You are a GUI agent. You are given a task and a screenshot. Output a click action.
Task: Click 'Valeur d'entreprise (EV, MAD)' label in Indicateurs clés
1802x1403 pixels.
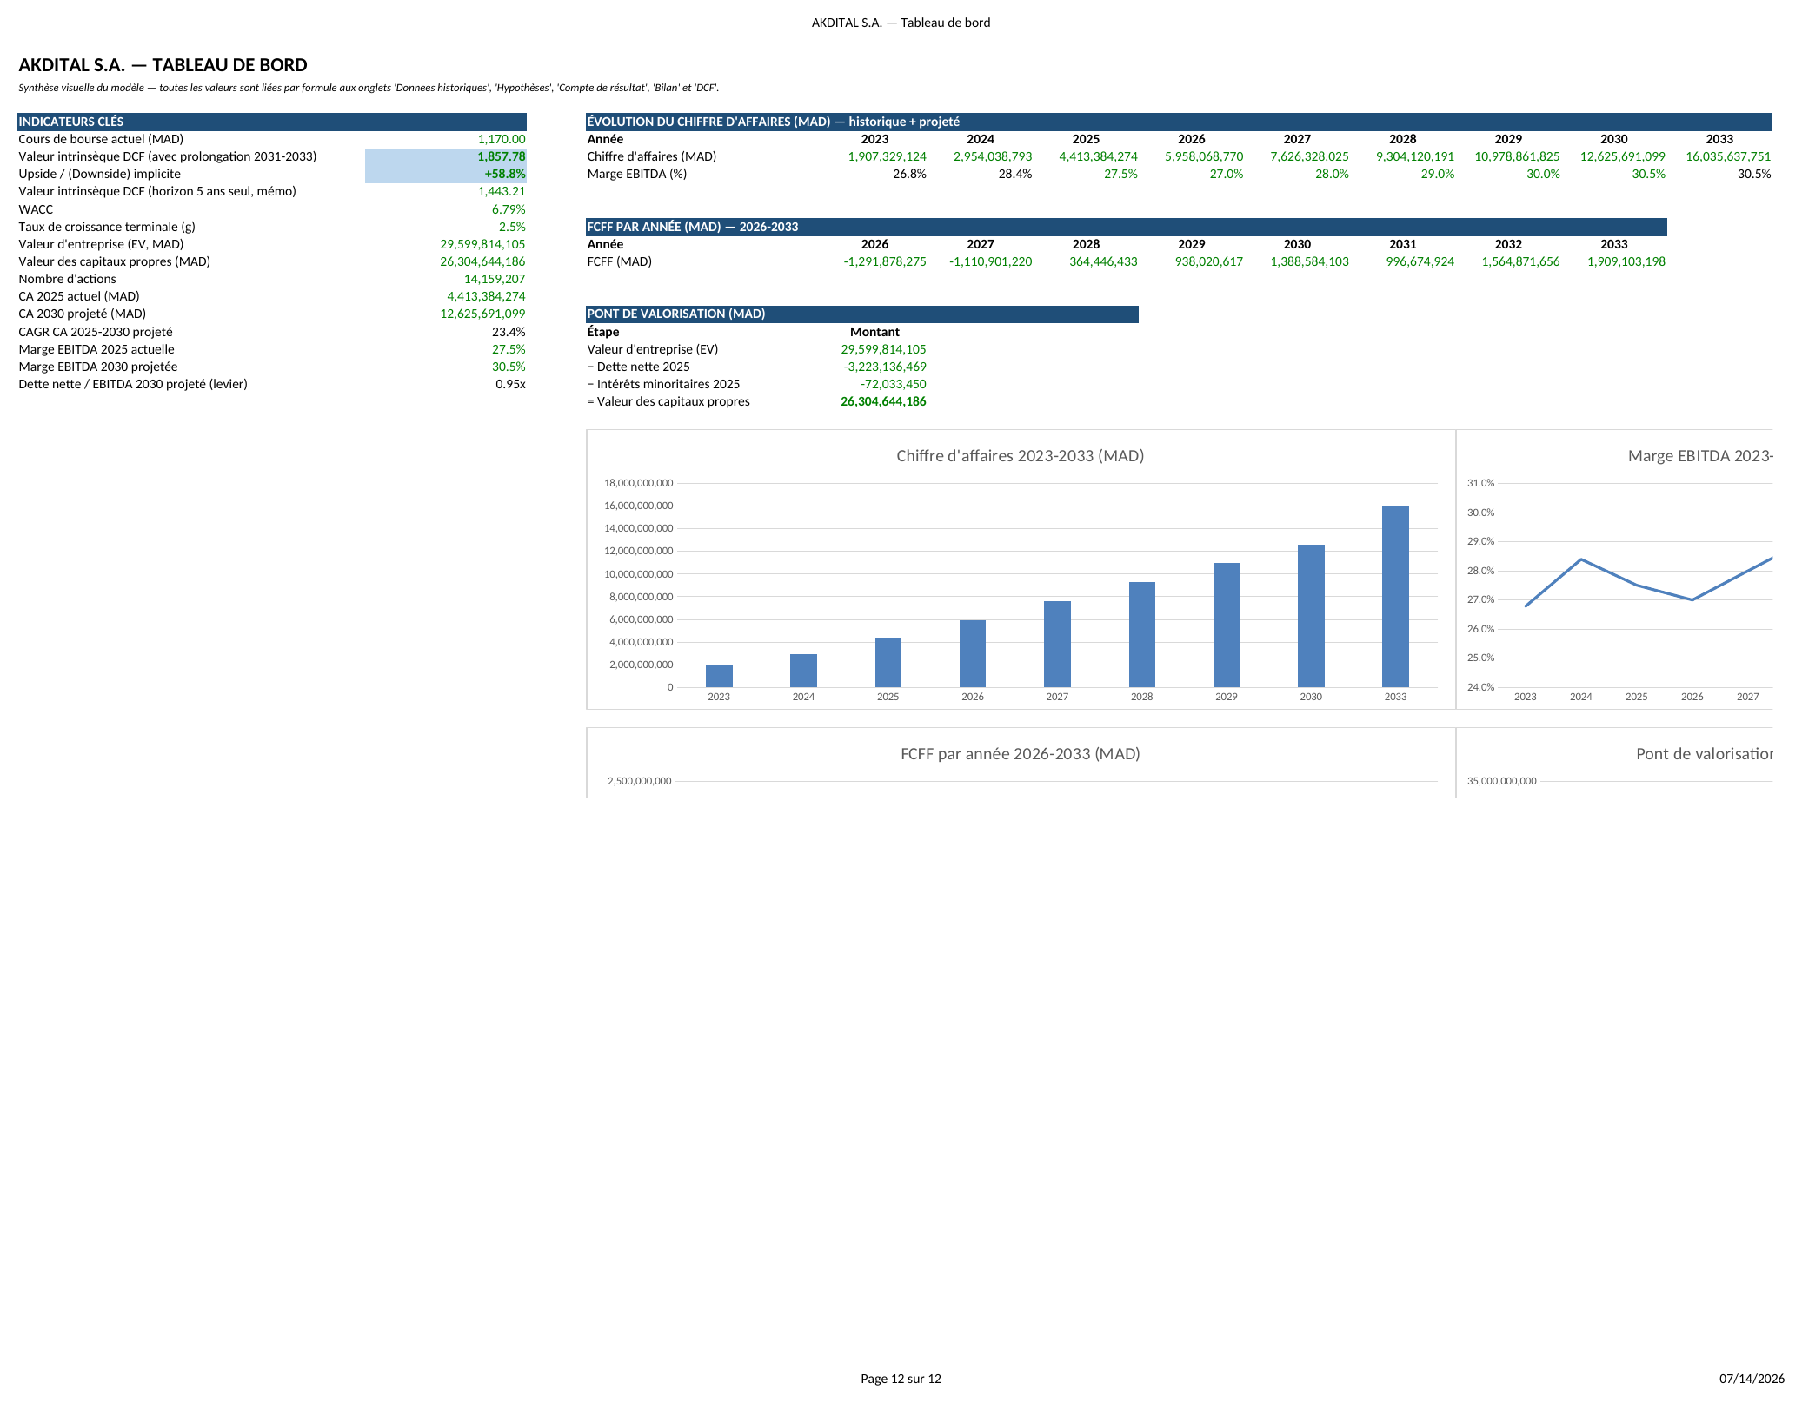[101, 244]
